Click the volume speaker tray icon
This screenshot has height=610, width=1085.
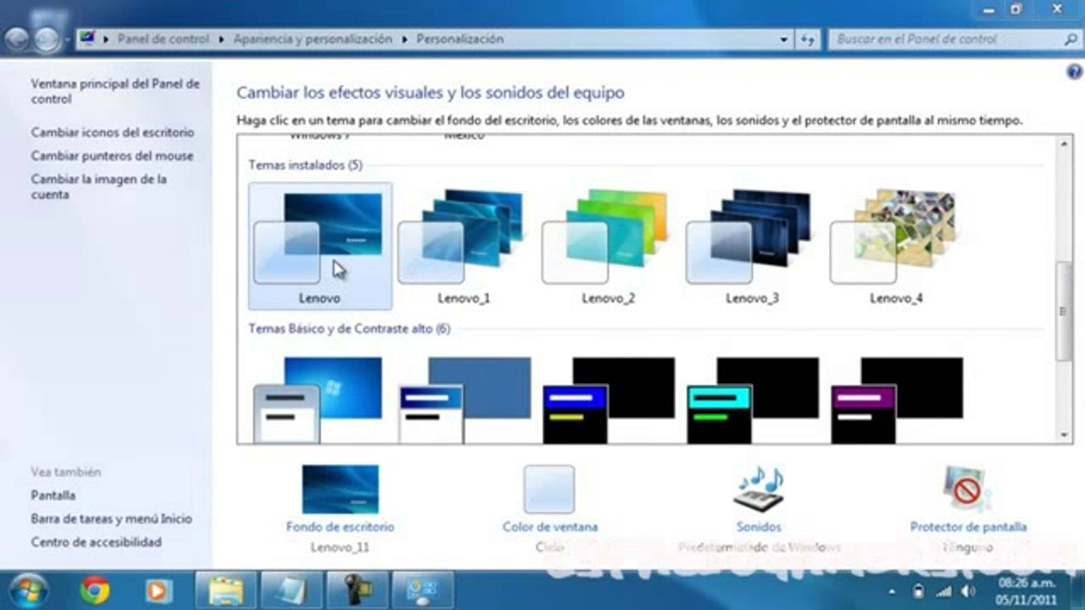pos(966,591)
